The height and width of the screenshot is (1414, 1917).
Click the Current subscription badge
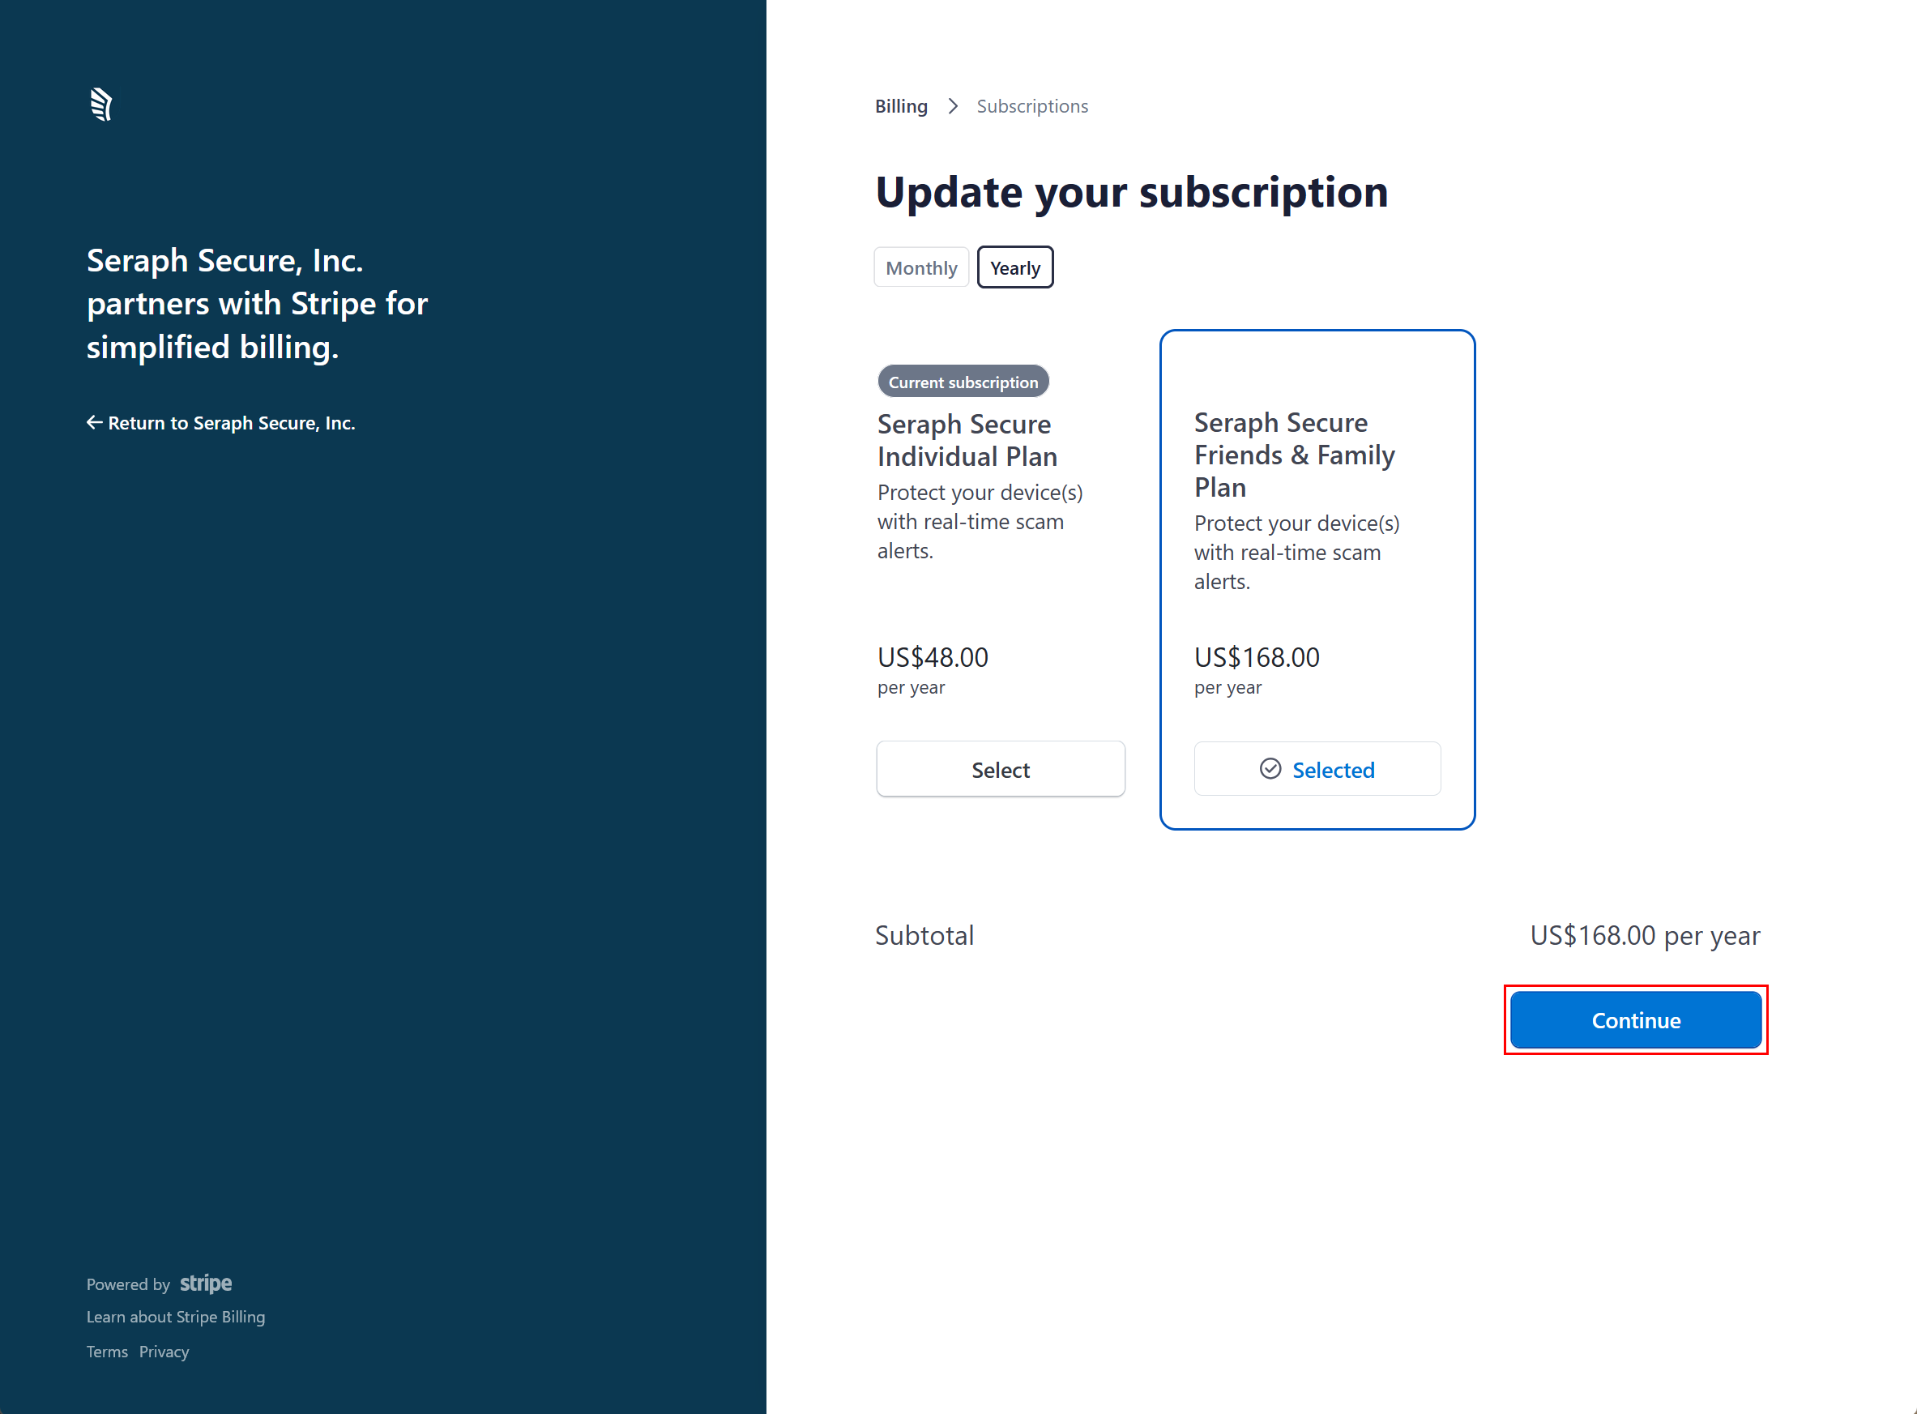tap(963, 382)
